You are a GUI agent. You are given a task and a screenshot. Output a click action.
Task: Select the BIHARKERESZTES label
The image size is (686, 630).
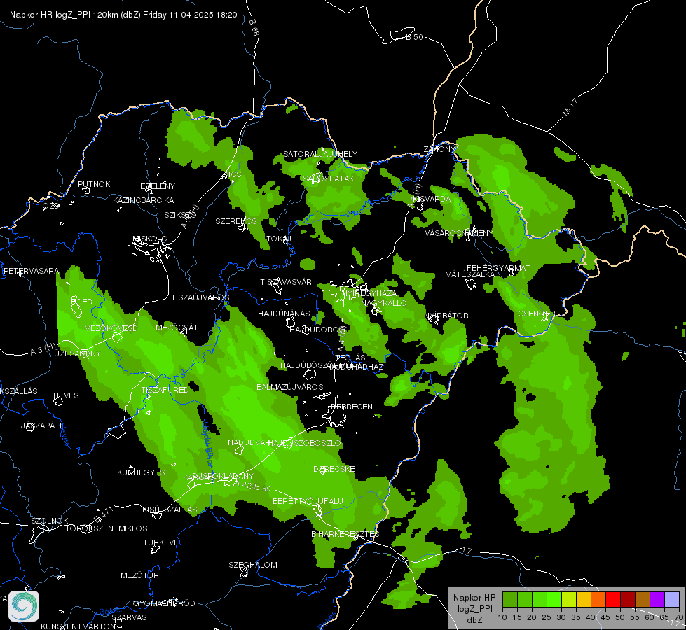point(345,534)
